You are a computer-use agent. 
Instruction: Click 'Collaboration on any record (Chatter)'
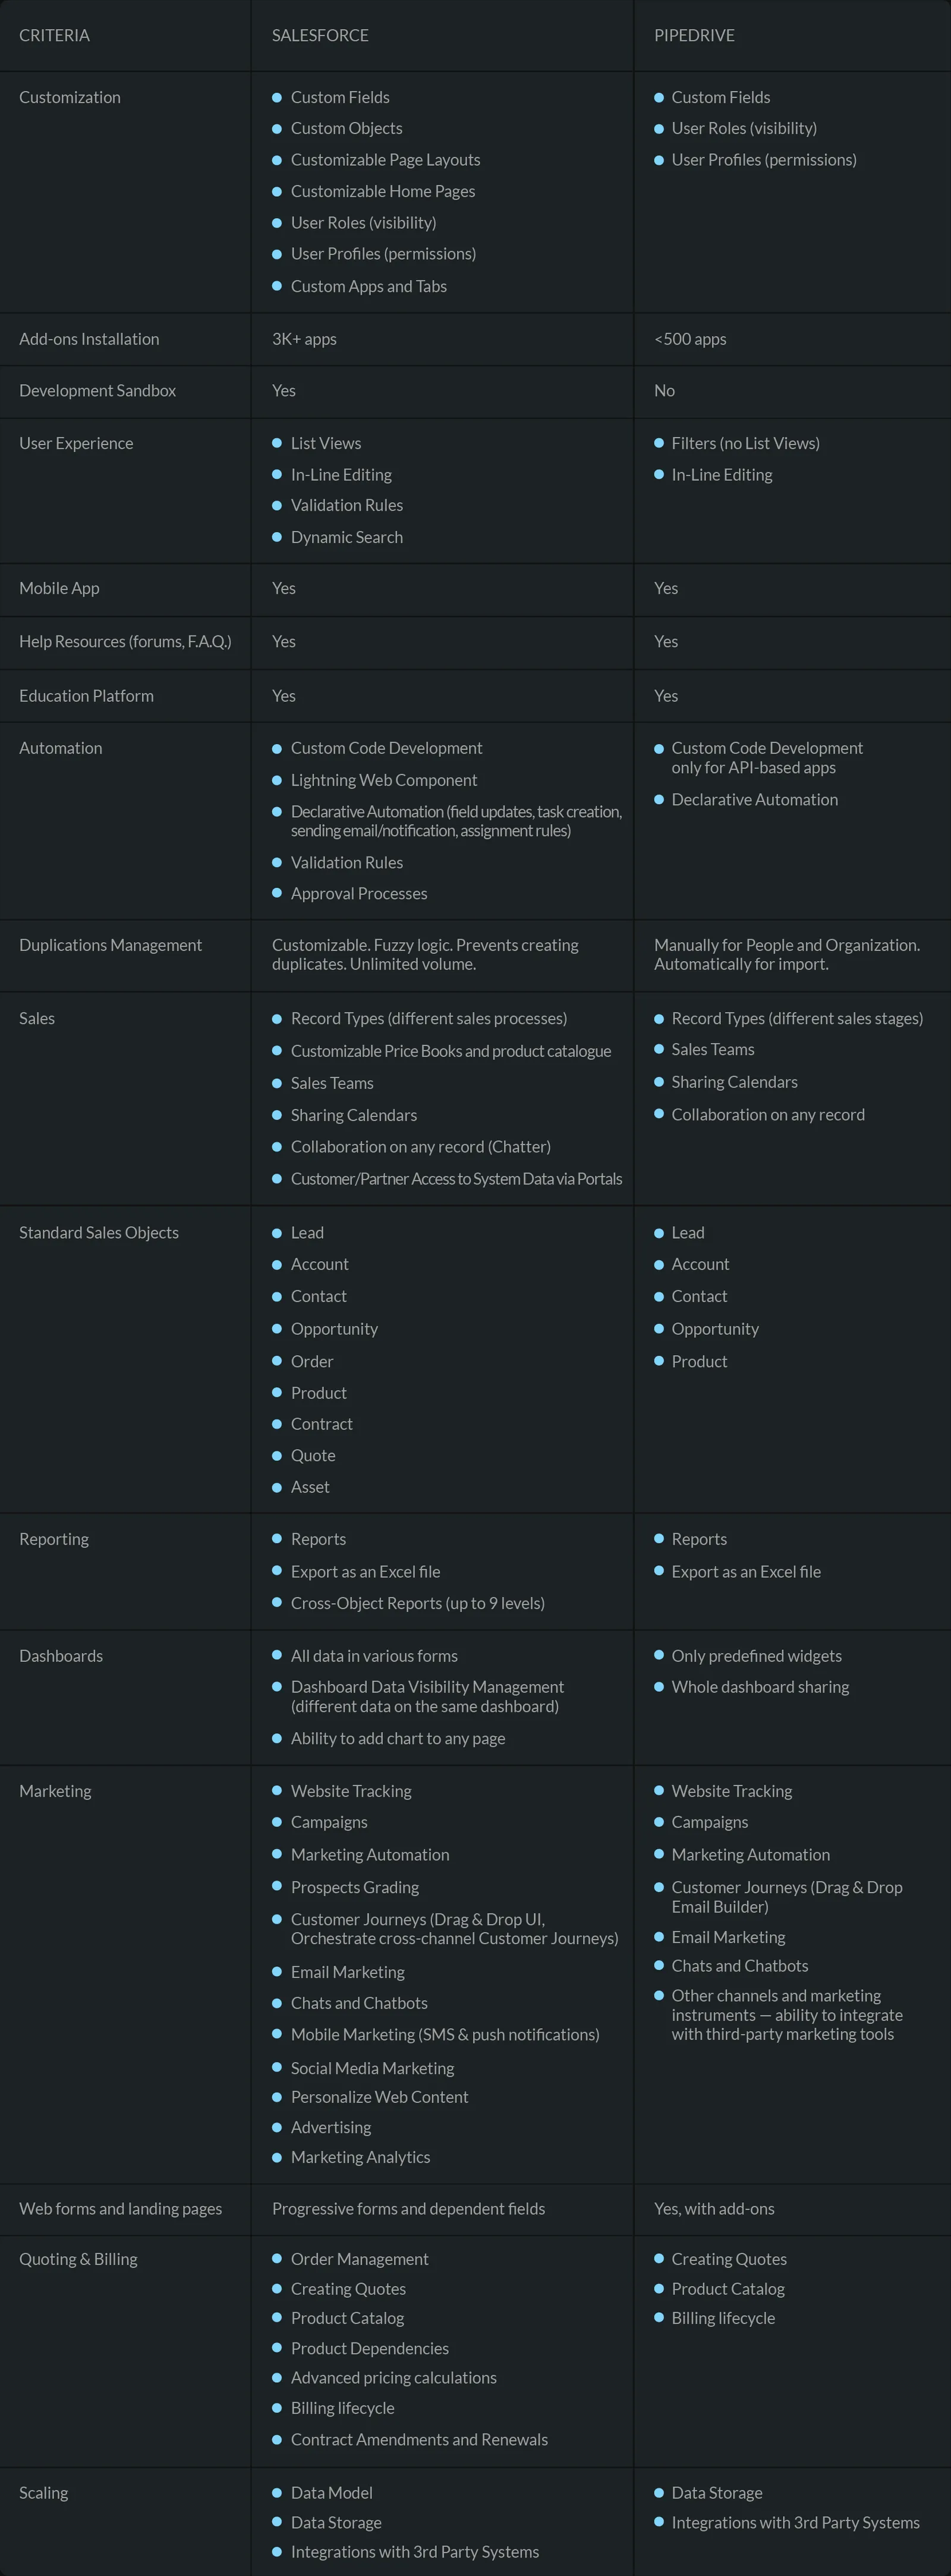pos(421,1147)
